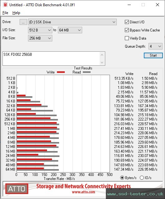Viewport: 165px width, 199px height.
Task: Click the drive browse '...' button
Action: (x=23, y=22)
